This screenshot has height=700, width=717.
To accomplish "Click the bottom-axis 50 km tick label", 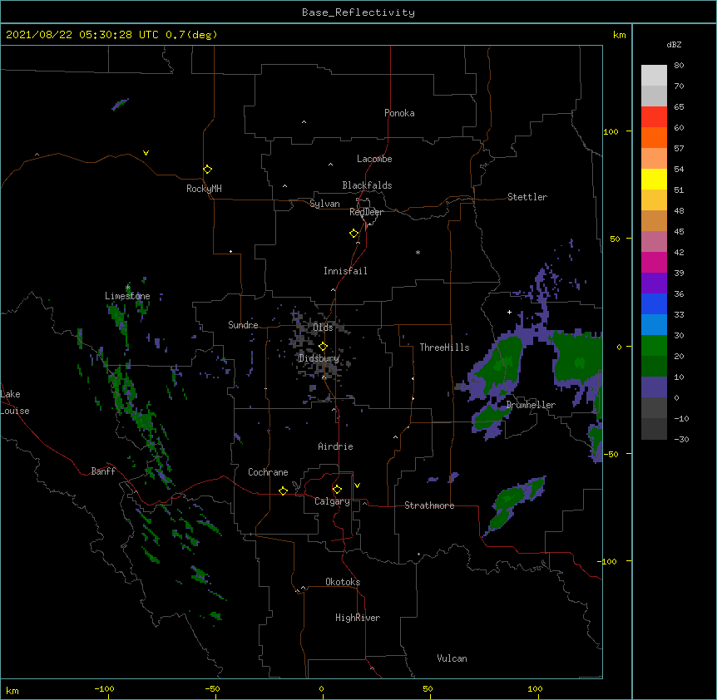I will pos(428,688).
